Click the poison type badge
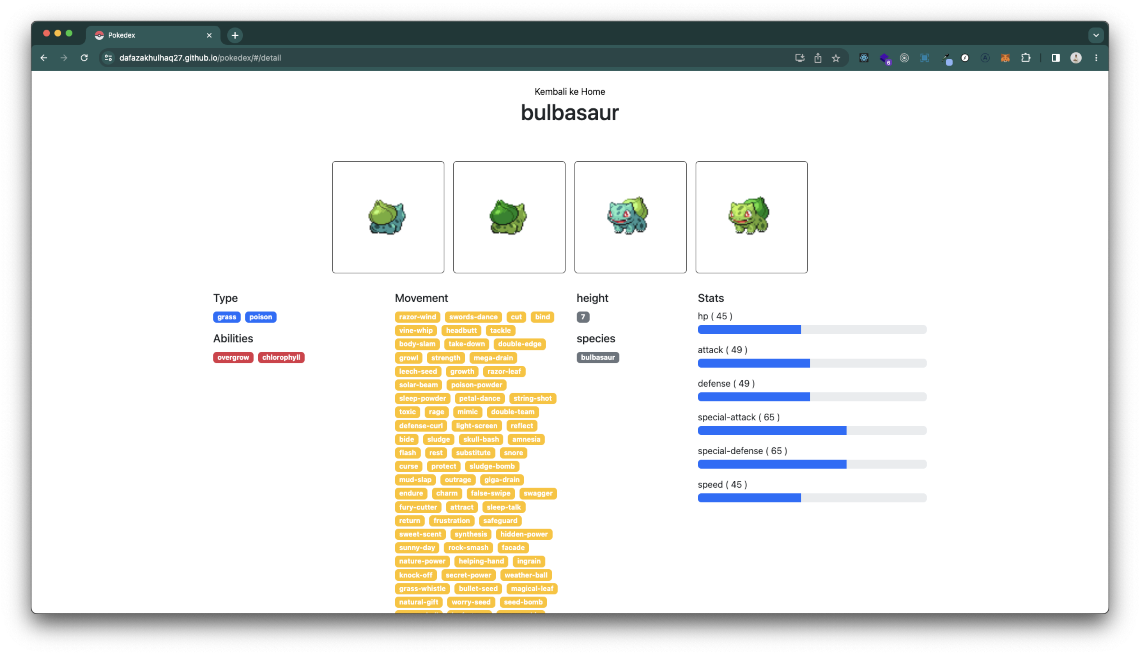 [260, 317]
